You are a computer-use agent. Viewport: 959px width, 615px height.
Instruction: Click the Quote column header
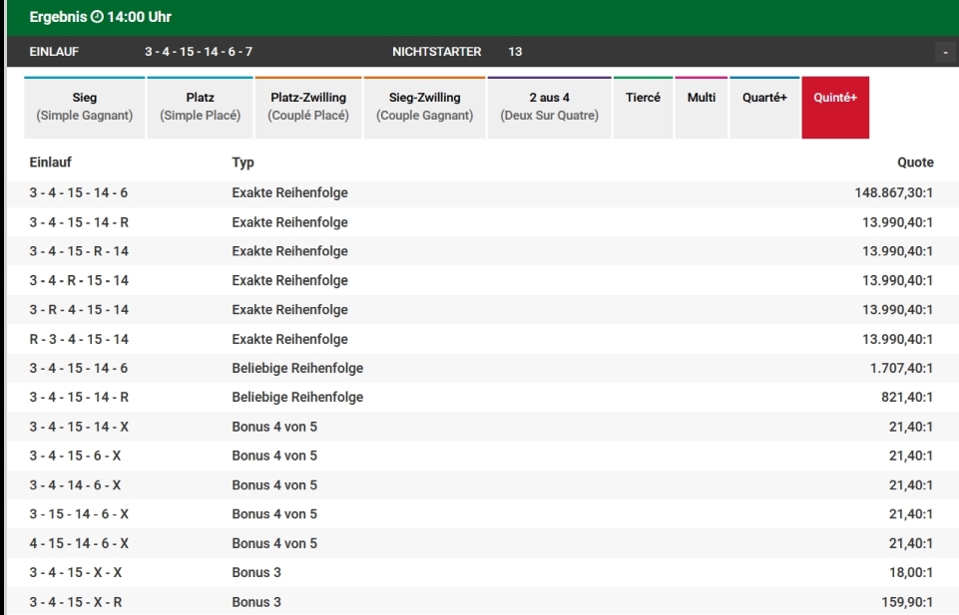tap(915, 162)
